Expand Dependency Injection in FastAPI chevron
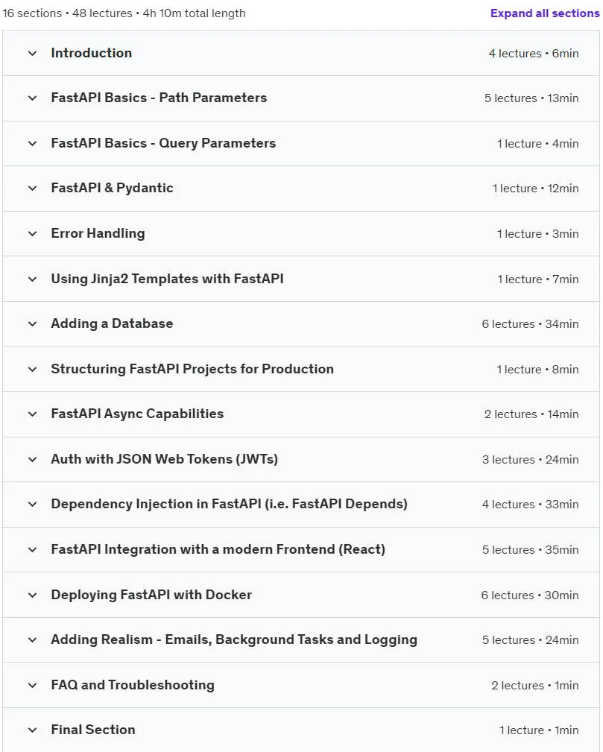This screenshot has height=752, width=603. coord(32,505)
